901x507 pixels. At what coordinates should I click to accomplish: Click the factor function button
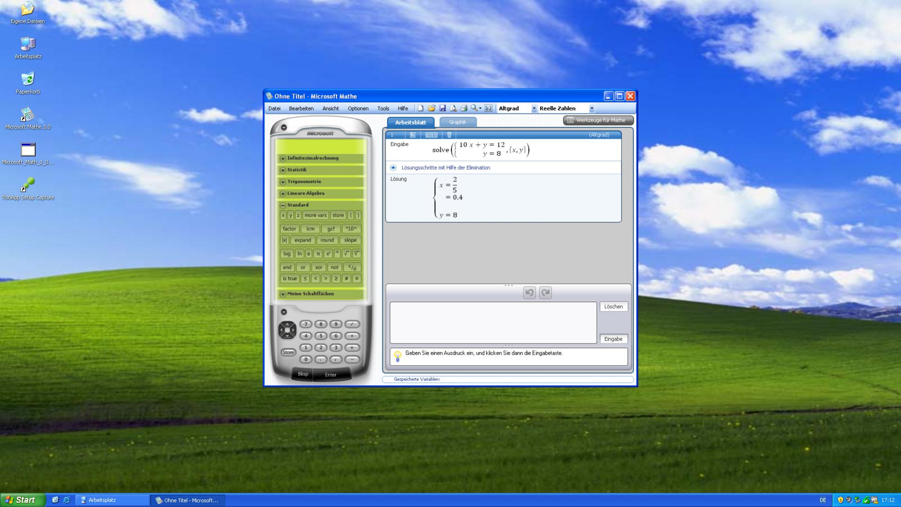[x=289, y=229]
